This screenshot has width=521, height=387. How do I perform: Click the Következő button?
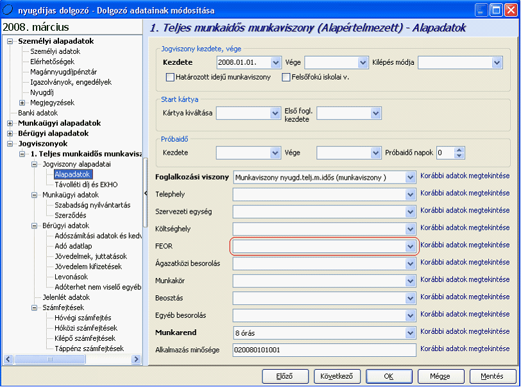pos(337,376)
